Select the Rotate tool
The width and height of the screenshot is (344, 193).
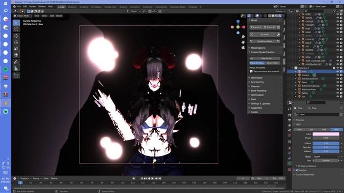tap(16, 42)
